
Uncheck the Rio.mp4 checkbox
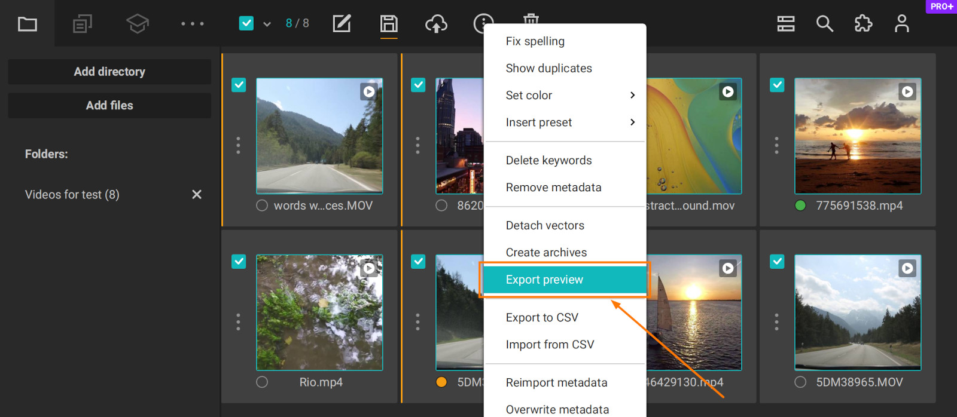(239, 262)
